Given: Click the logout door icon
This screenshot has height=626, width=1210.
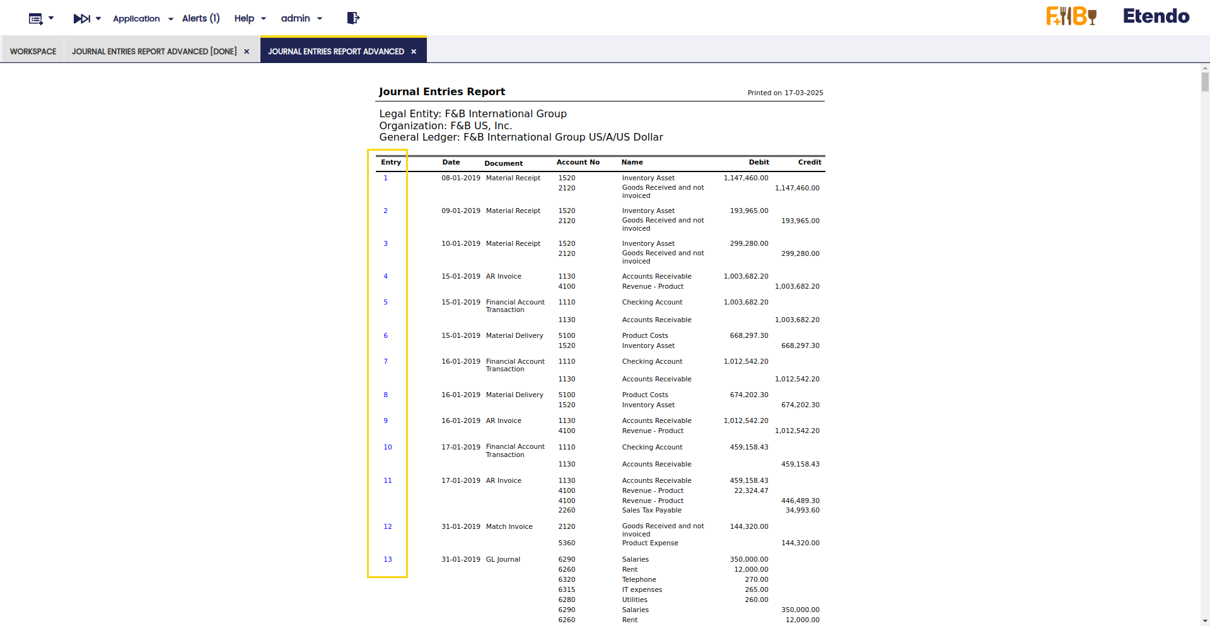Looking at the screenshot, I should point(353,18).
